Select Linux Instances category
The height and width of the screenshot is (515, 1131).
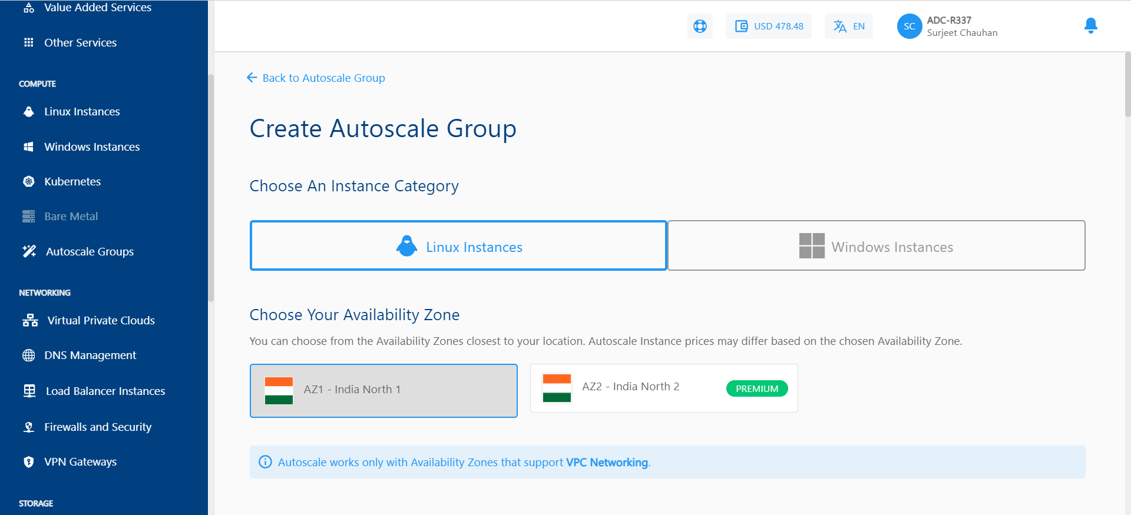[x=458, y=246]
